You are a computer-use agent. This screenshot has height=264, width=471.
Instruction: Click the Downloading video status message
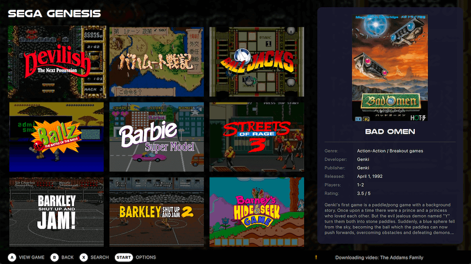[x=379, y=257]
